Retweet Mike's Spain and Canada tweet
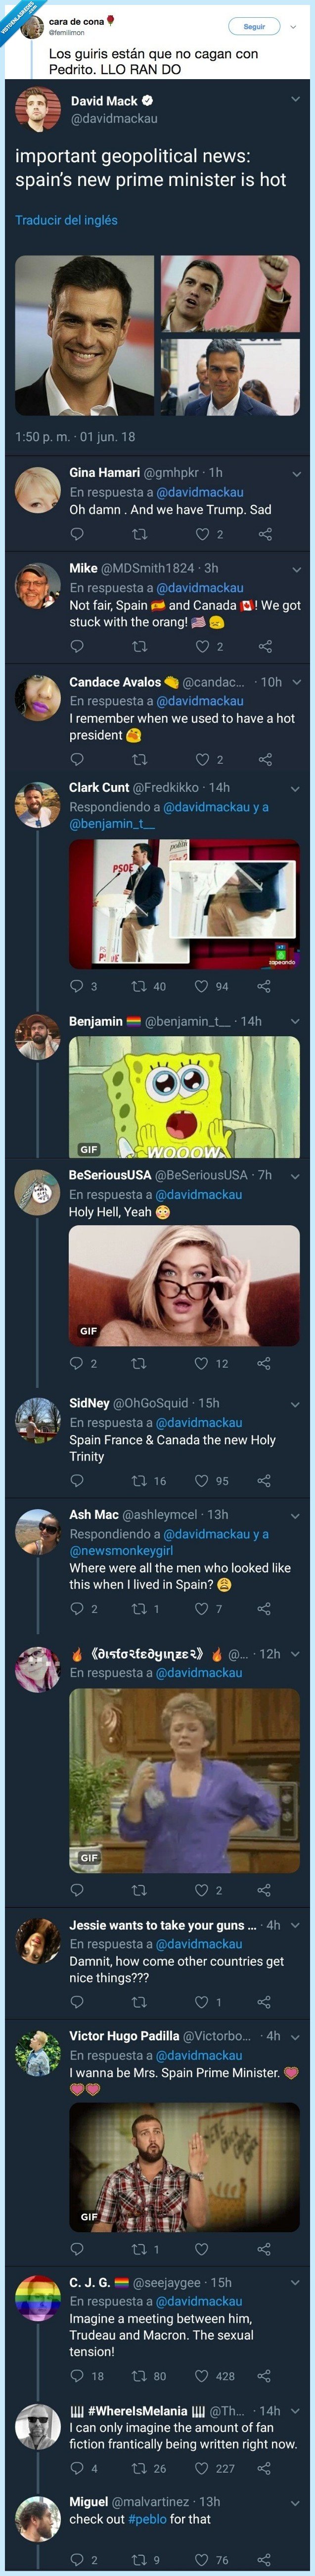This screenshot has height=2576, width=315. (139, 646)
